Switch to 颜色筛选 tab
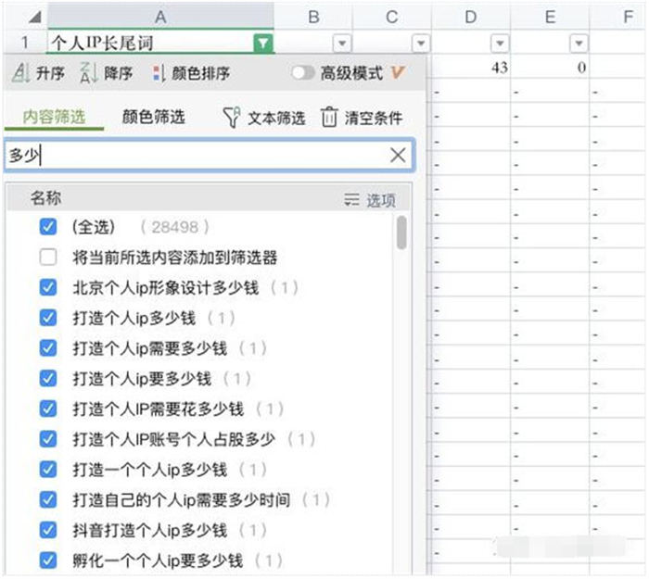 154,117
